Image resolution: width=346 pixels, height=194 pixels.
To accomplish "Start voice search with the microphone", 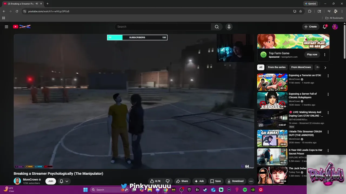I will (229, 27).
